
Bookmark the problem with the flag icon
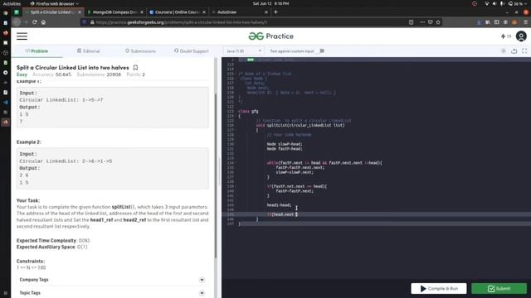[135, 68]
